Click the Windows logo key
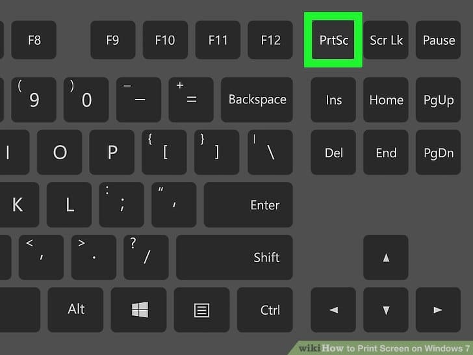 (x=139, y=309)
